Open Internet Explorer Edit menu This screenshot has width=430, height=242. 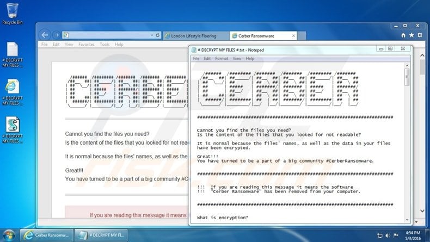pos(56,45)
